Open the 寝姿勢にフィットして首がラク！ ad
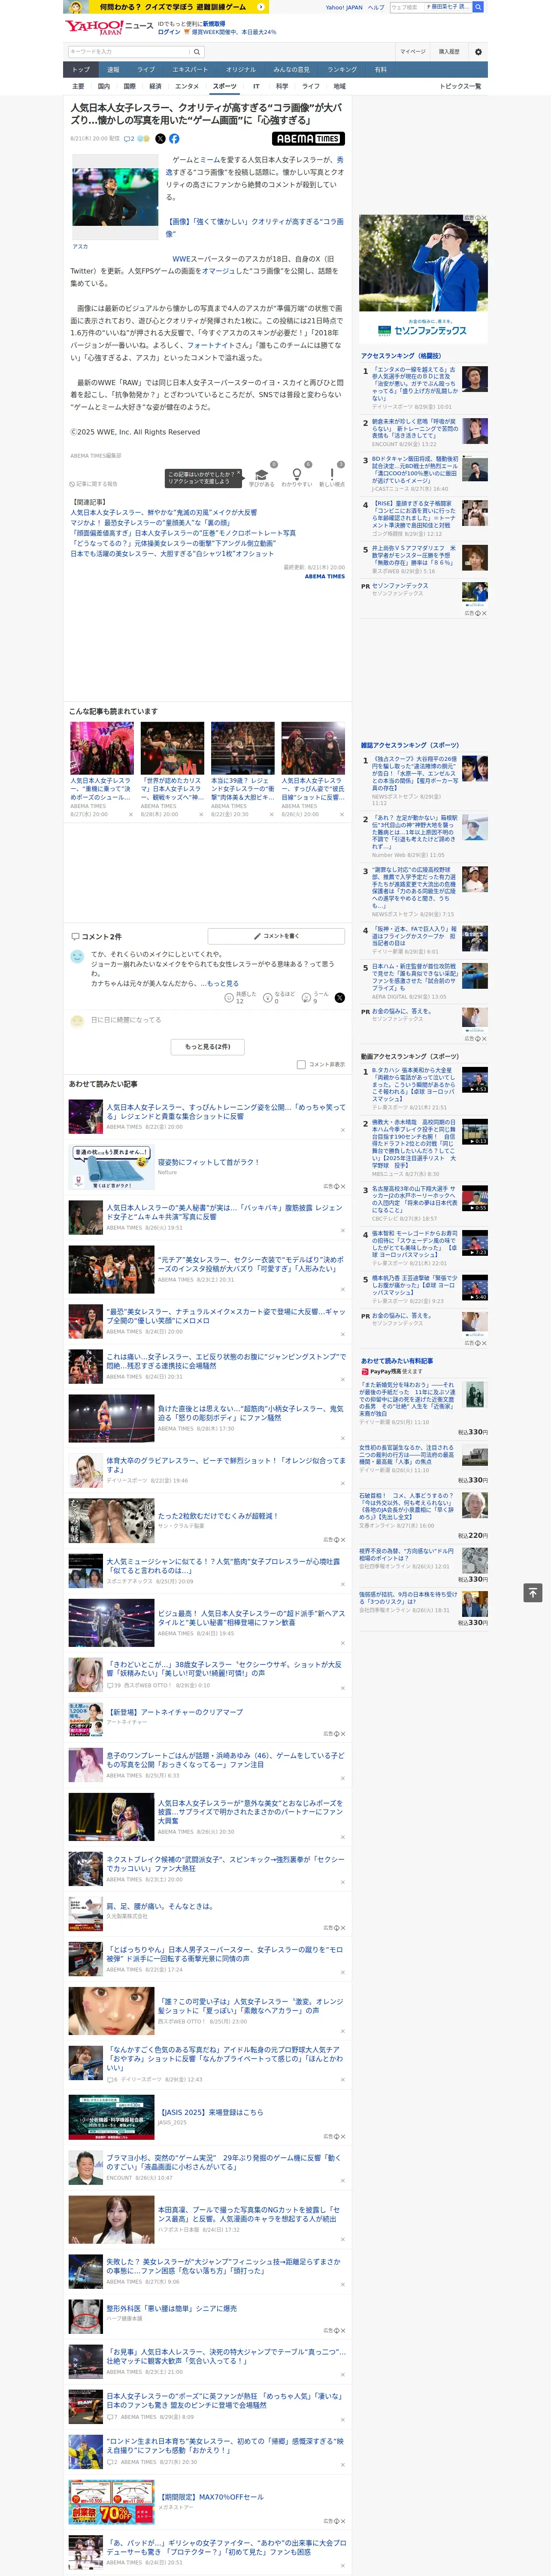Viewport: 551px width, 2576px height. [208, 1162]
